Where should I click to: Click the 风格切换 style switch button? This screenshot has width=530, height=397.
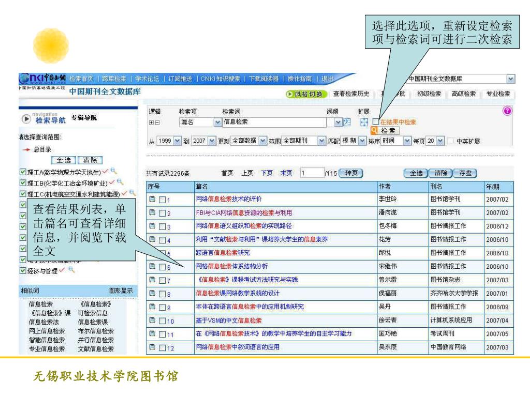pyautogui.click(x=306, y=94)
